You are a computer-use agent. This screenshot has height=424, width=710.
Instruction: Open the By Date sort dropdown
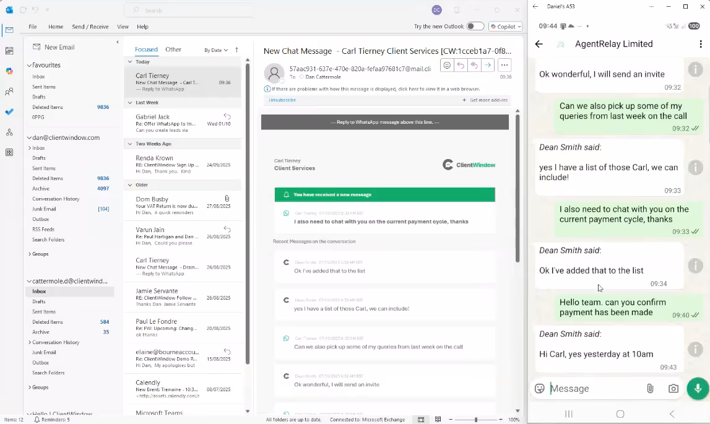click(215, 50)
